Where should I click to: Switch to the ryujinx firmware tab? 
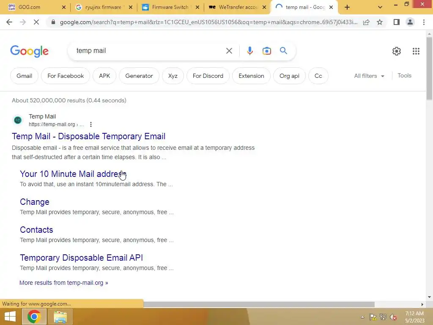[x=103, y=7]
